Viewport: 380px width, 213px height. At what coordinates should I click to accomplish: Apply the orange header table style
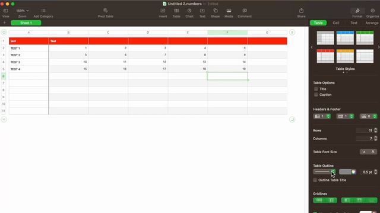point(345,56)
